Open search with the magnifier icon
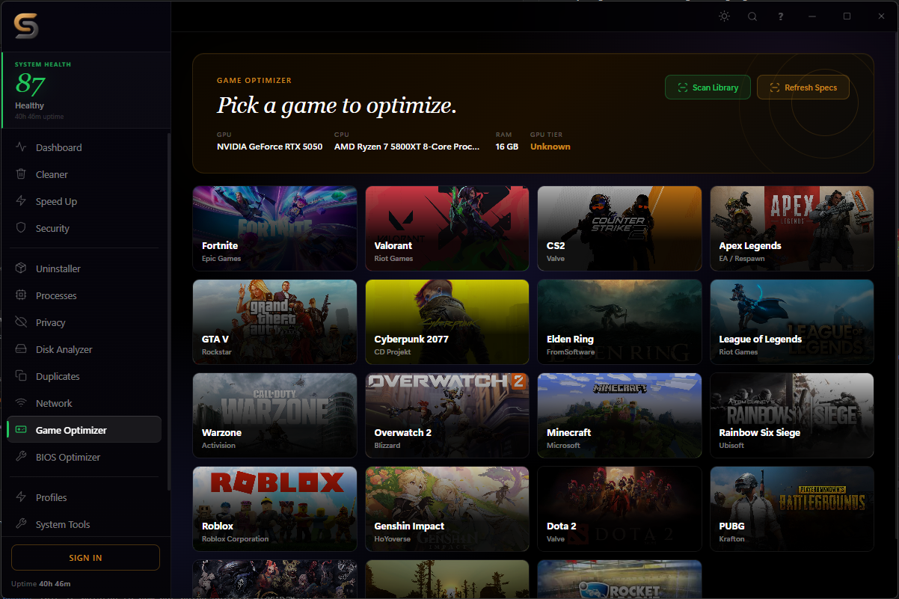The width and height of the screenshot is (899, 599). click(x=752, y=16)
